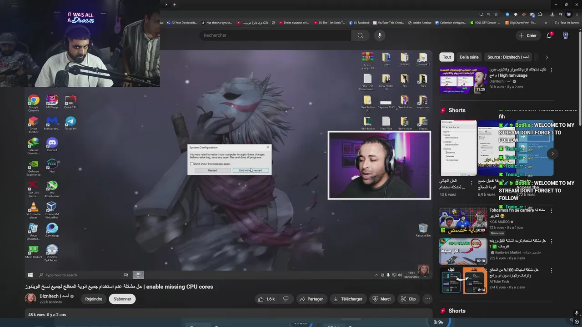Click the Telegram desktop icon
582x327 pixels.
[x=70, y=124]
